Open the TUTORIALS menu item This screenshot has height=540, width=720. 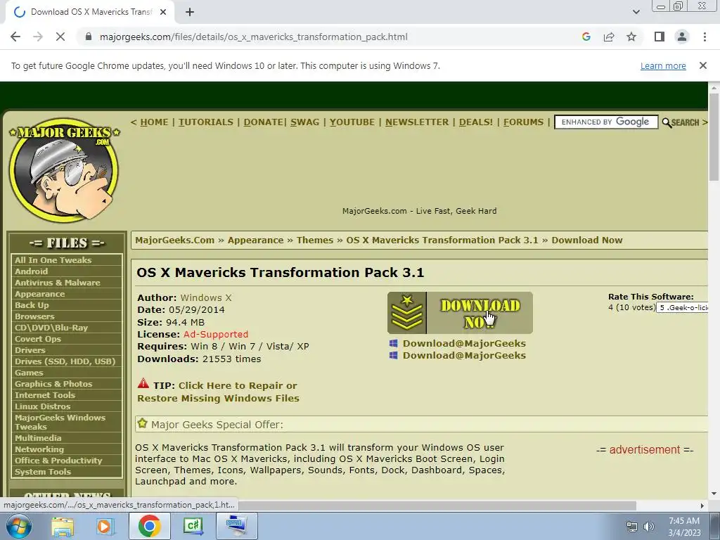206,122
